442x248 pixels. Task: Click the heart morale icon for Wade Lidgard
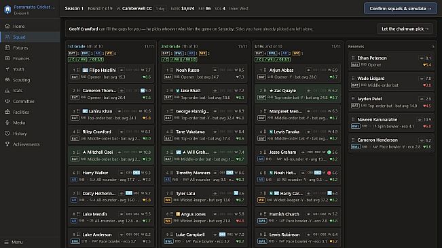[424, 85]
